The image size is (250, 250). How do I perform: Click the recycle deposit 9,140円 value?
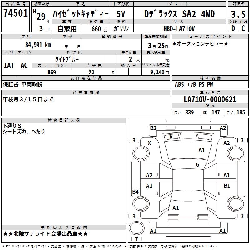click(160, 72)
